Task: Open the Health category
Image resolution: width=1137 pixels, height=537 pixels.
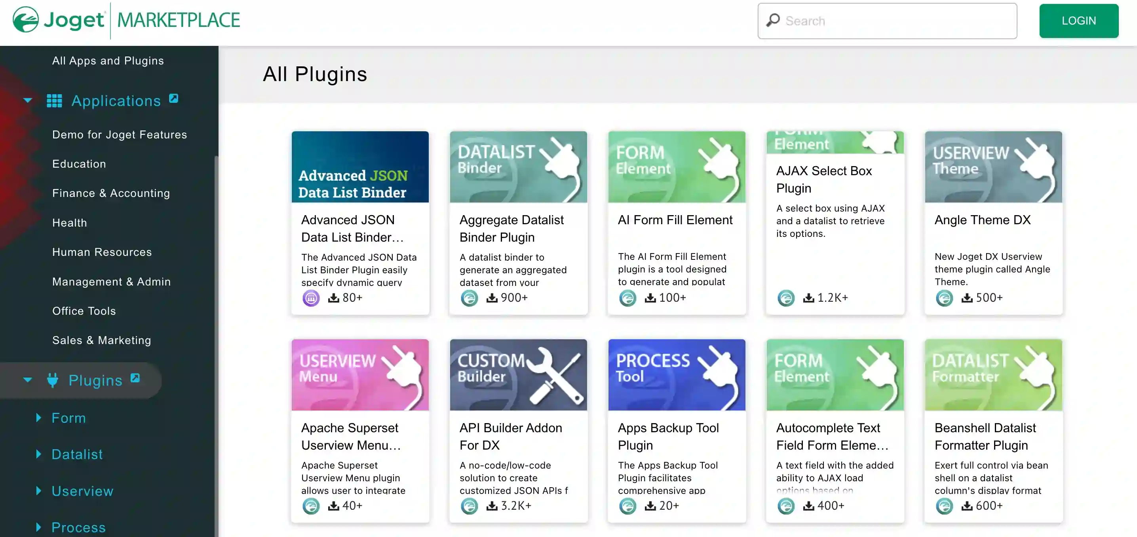Action: [69, 223]
